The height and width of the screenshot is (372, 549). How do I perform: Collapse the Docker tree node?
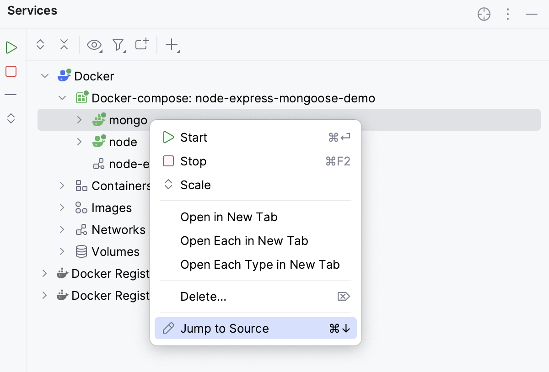[x=44, y=76]
